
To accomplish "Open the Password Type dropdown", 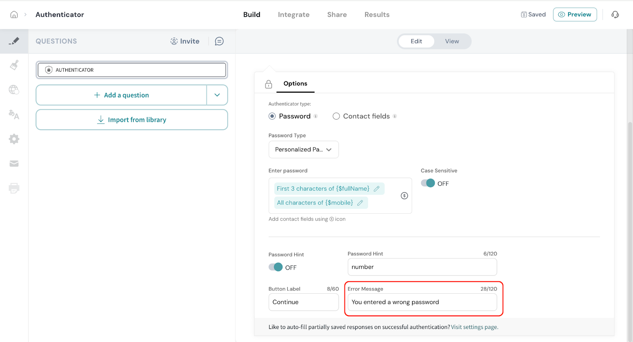I will pyautogui.click(x=303, y=150).
